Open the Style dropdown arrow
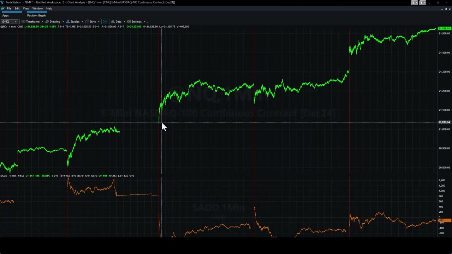The image size is (452, 254). point(99,22)
